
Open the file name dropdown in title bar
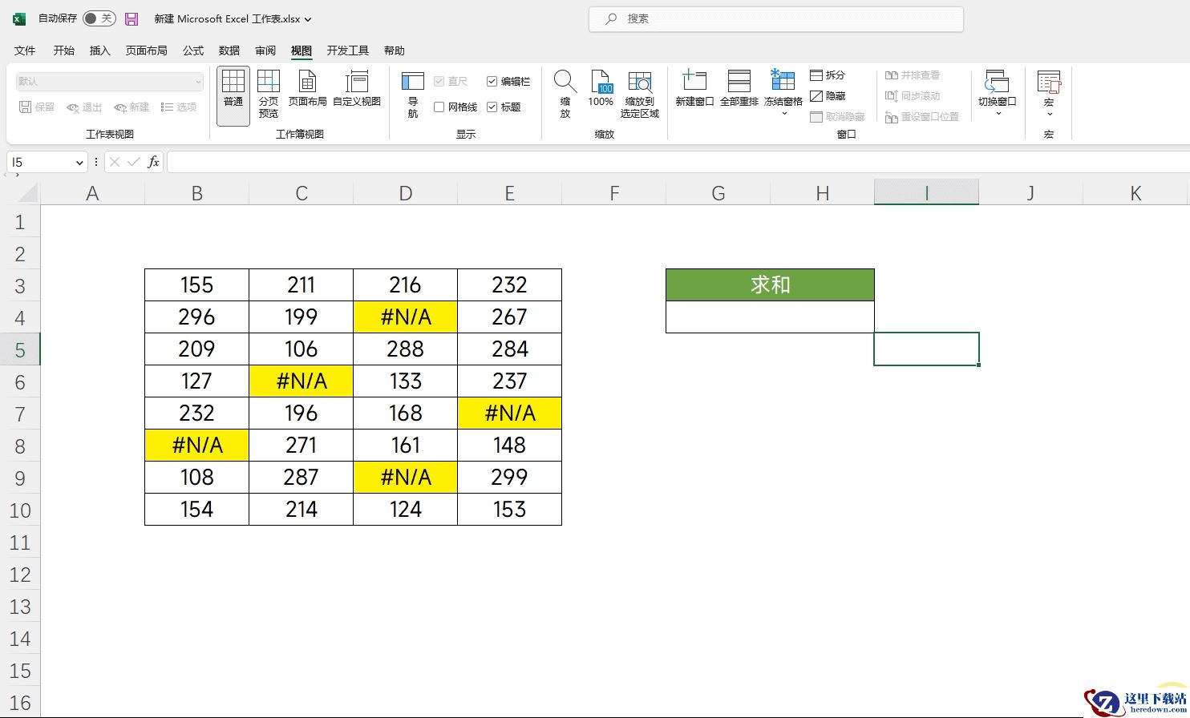point(309,19)
